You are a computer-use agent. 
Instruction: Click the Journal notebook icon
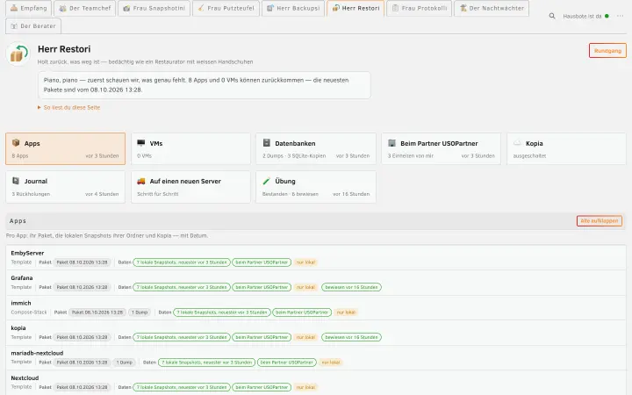16,181
